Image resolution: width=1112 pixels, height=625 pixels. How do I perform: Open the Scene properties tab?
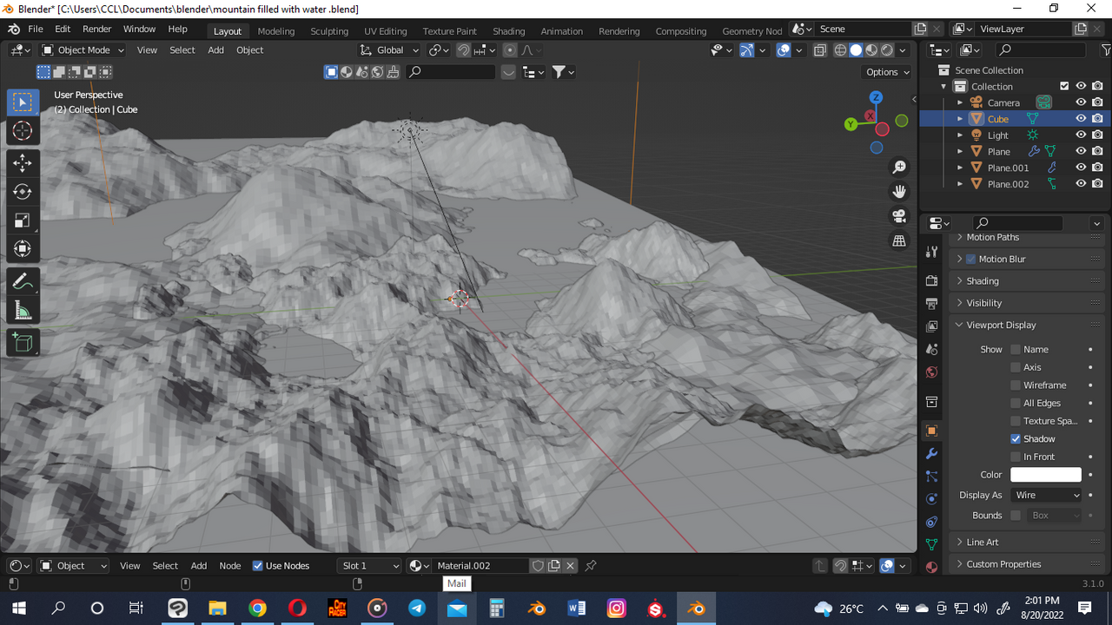coord(931,349)
